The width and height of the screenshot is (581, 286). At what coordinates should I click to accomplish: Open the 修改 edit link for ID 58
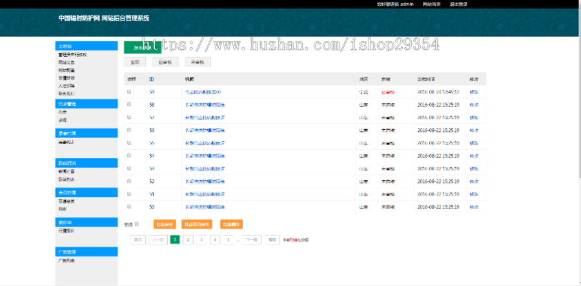click(x=474, y=105)
